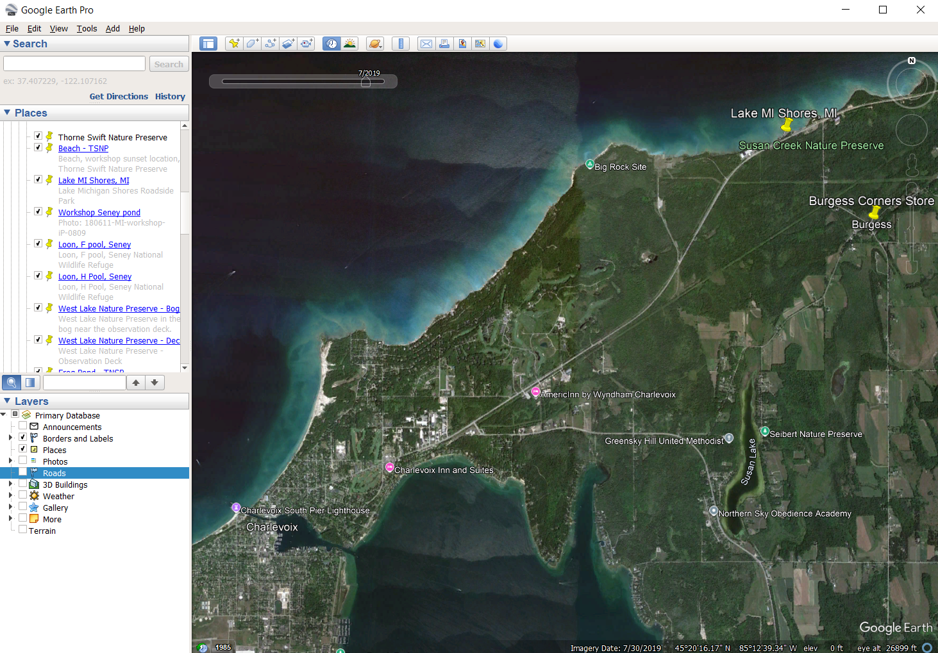This screenshot has width=938, height=653.
Task: Click in the main search input field
Action: 74,63
